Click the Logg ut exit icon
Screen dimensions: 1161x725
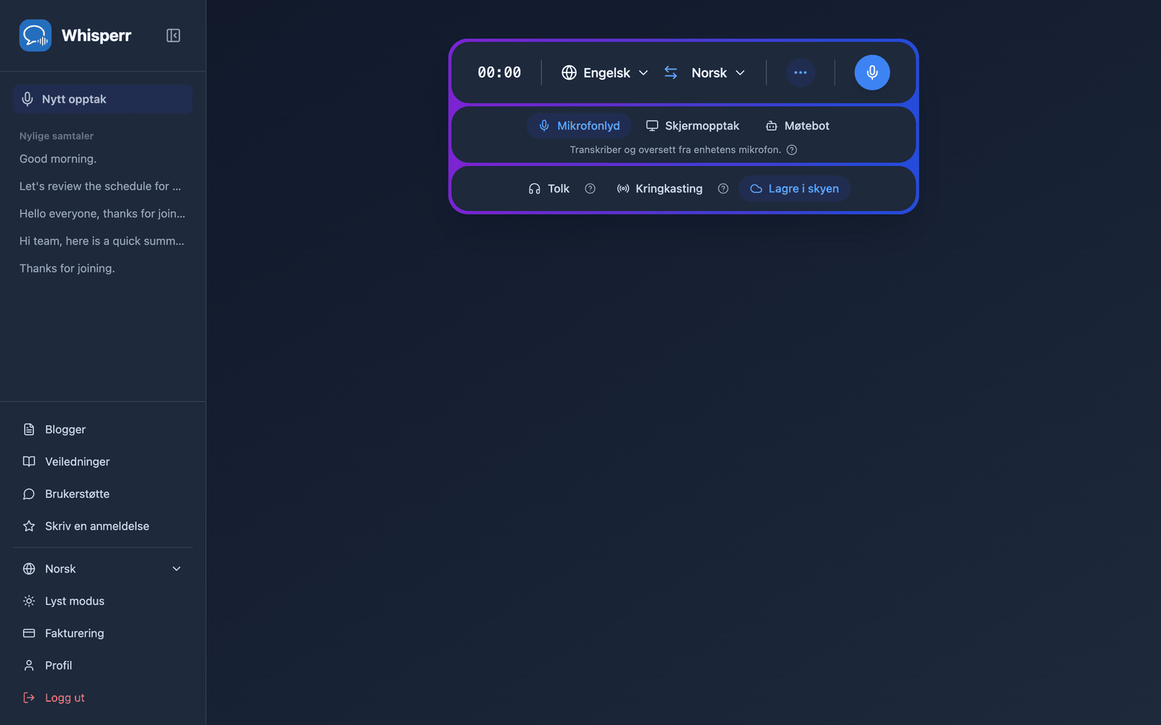click(29, 697)
